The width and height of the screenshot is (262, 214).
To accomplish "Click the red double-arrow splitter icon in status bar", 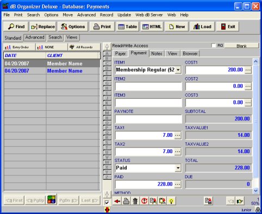I will (x=107, y=210).
